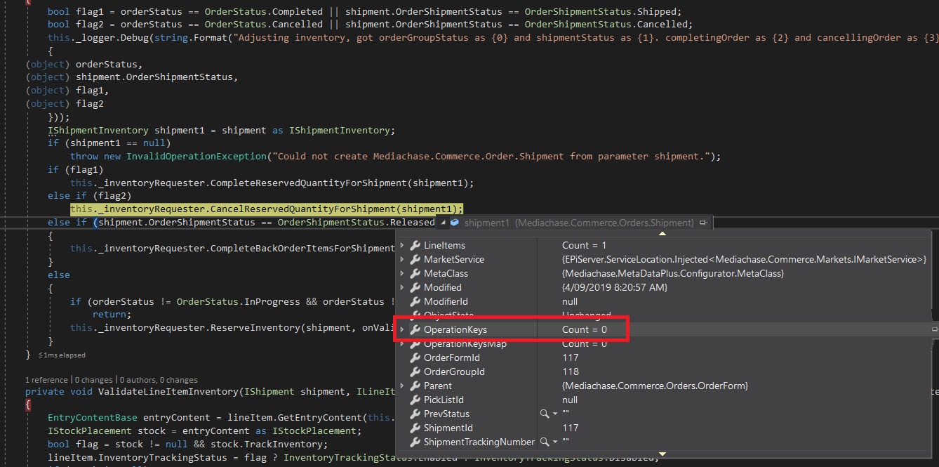Screen dimensions: 939x467
Task: Click the wrench icon beside PickListId
Action: [415, 400]
